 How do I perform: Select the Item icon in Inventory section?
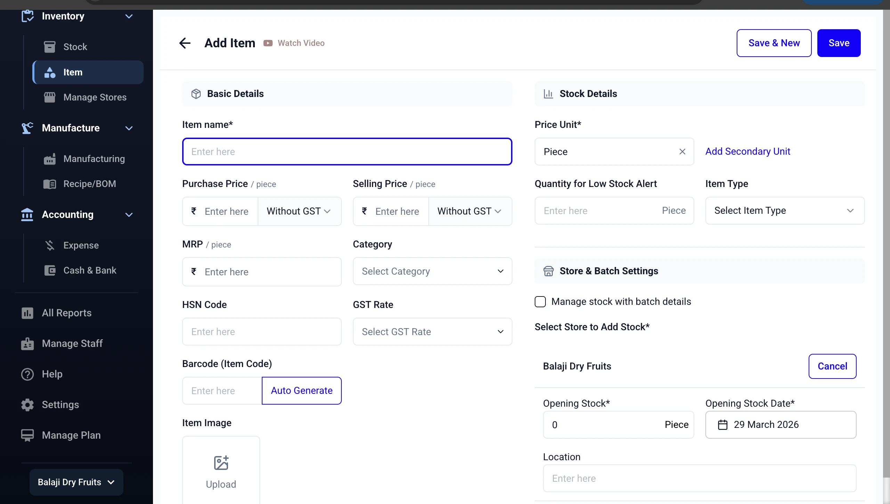coord(50,72)
